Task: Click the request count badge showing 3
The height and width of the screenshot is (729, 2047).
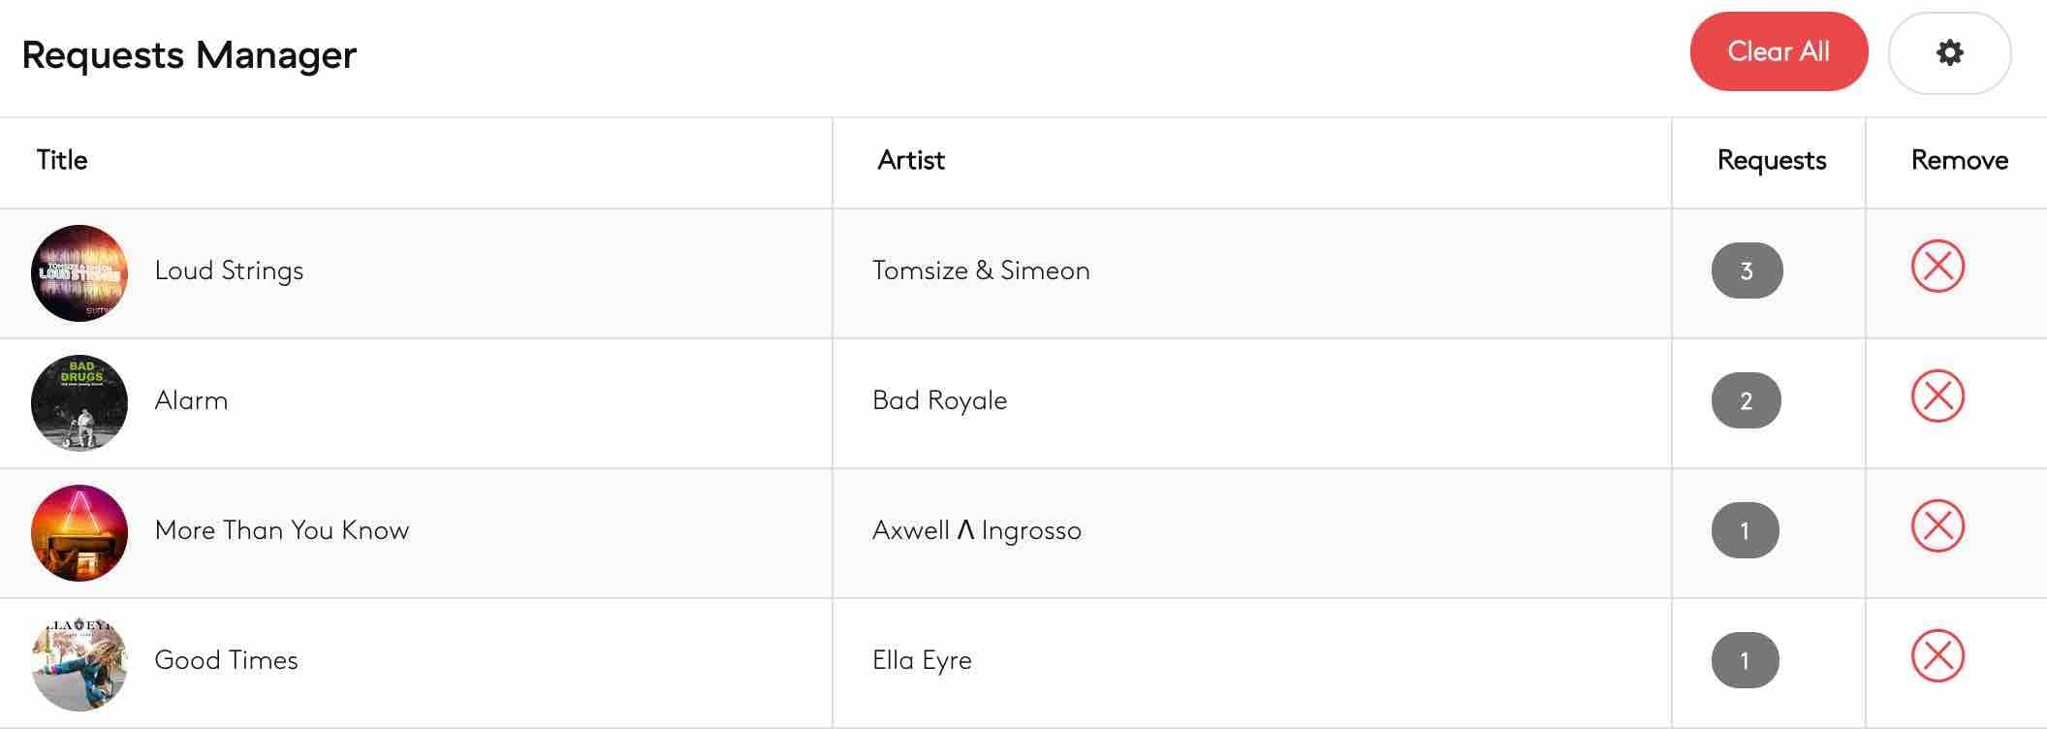Action: (x=1747, y=270)
